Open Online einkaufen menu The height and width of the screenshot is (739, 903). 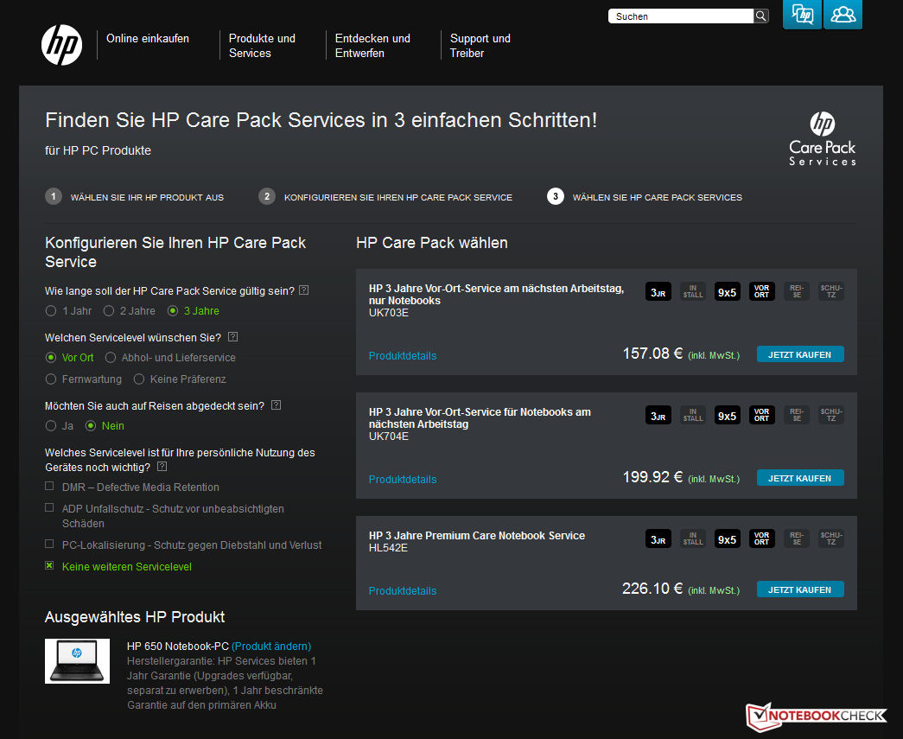click(x=148, y=39)
